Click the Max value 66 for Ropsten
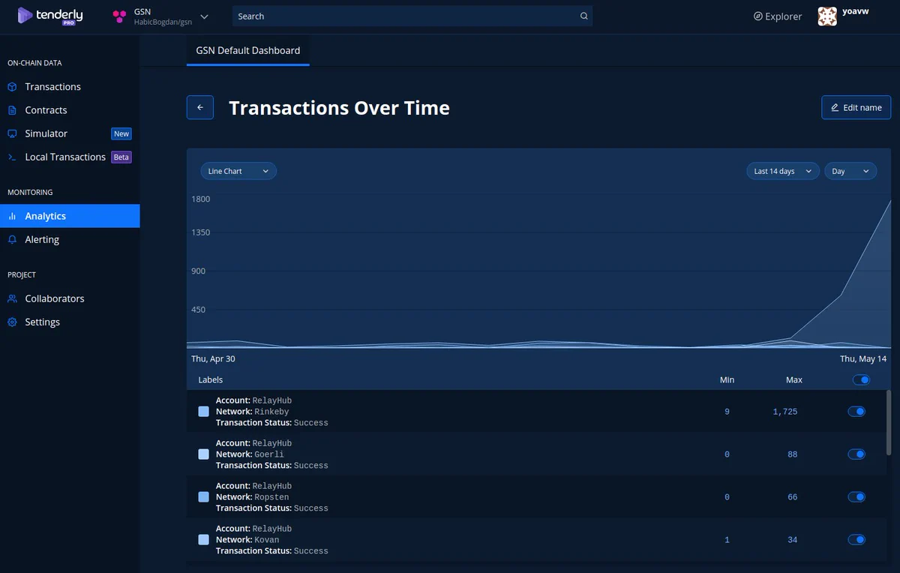 (793, 497)
